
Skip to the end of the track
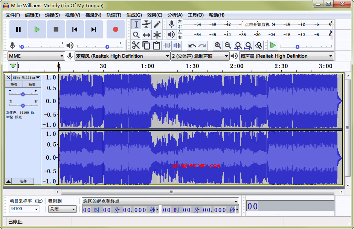click(x=94, y=29)
